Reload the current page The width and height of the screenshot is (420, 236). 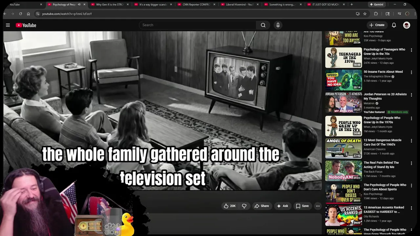pos(21,14)
